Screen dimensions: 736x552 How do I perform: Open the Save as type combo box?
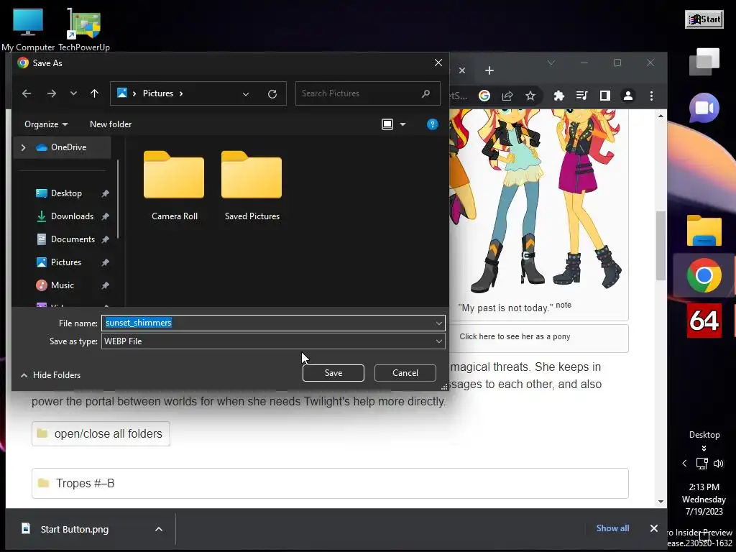pyautogui.click(x=273, y=341)
